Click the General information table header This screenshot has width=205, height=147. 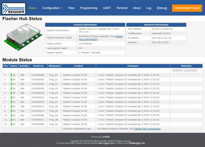point(85,25)
